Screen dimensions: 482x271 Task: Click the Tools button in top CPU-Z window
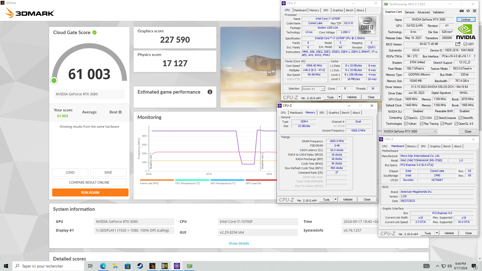tap(330, 97)
